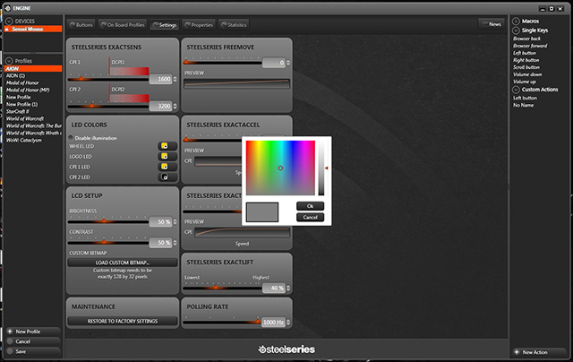
Task: Click the CPI 2 slider handle
Action: (x=91, y=106)
